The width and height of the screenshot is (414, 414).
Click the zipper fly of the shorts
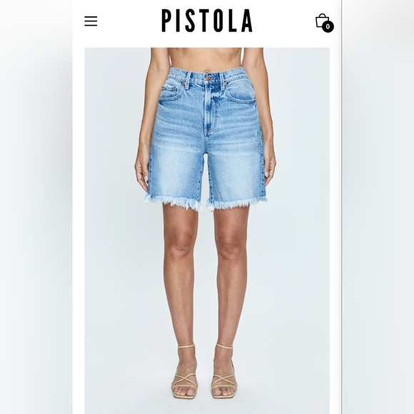(x=207, y=108)
